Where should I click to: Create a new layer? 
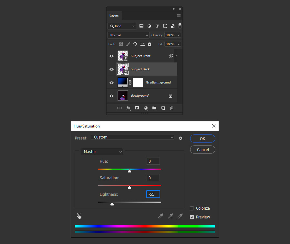pos(163,108)
